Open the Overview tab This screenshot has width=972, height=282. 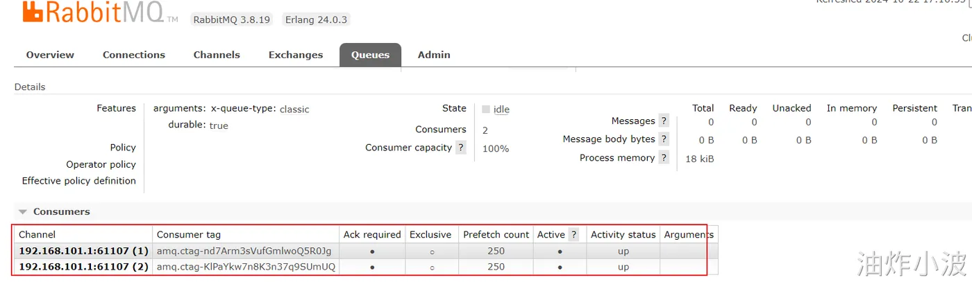(50, 55)
